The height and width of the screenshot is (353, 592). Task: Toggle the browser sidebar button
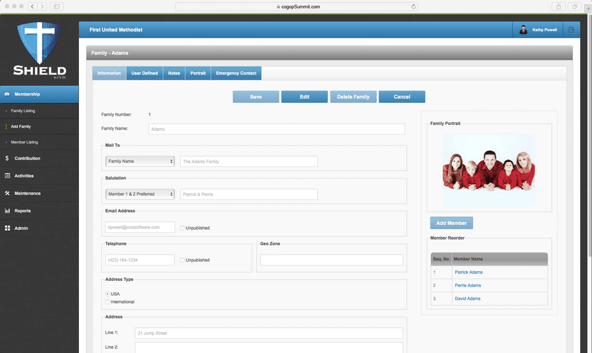coord(57,6)
